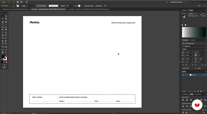207x114 pixels.
Task: Open the Align To dropdown
Action: [x=204, y=112]
